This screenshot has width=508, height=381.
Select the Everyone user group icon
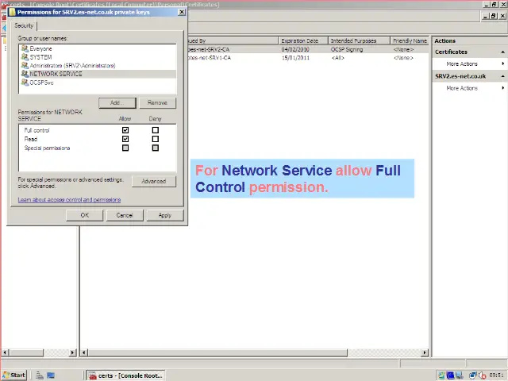point(25,49)
